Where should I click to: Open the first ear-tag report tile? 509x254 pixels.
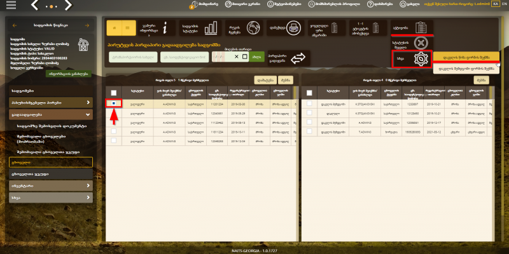(327, 28)
